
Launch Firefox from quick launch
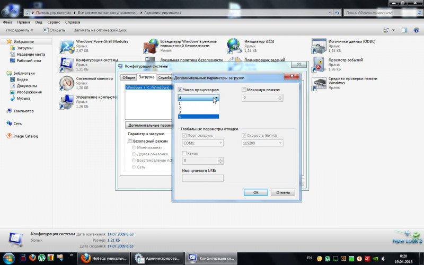[x=32, y=258]
